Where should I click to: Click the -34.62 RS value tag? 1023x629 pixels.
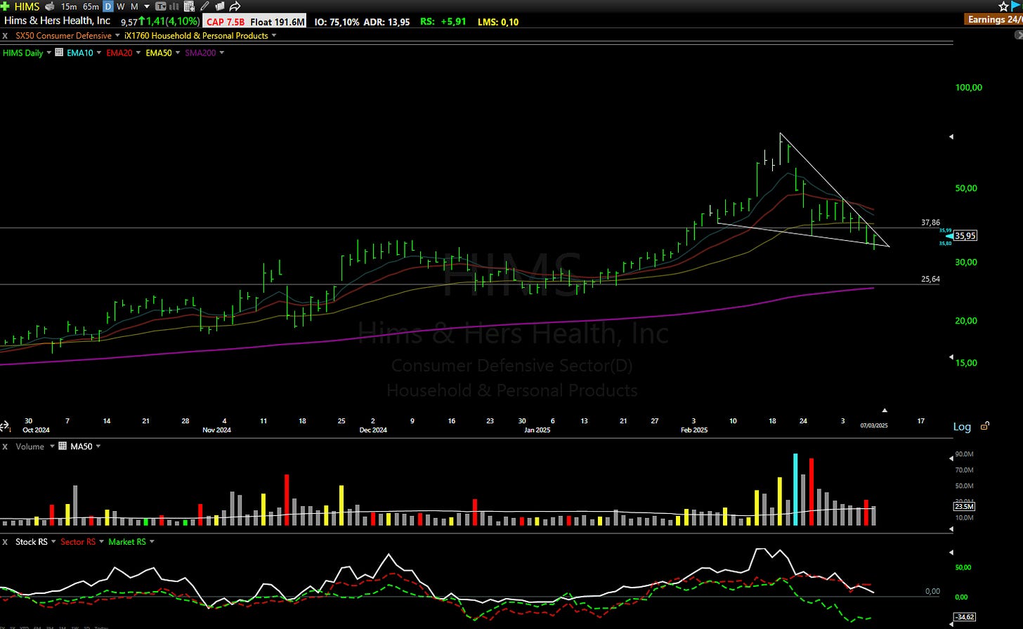click(x=963, y=617)
